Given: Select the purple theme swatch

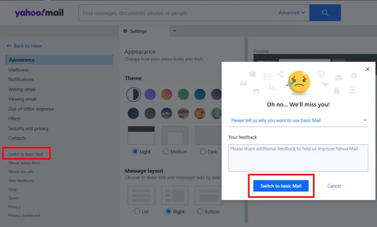Looking at the screenshot, I should click(x=150, y=94).
